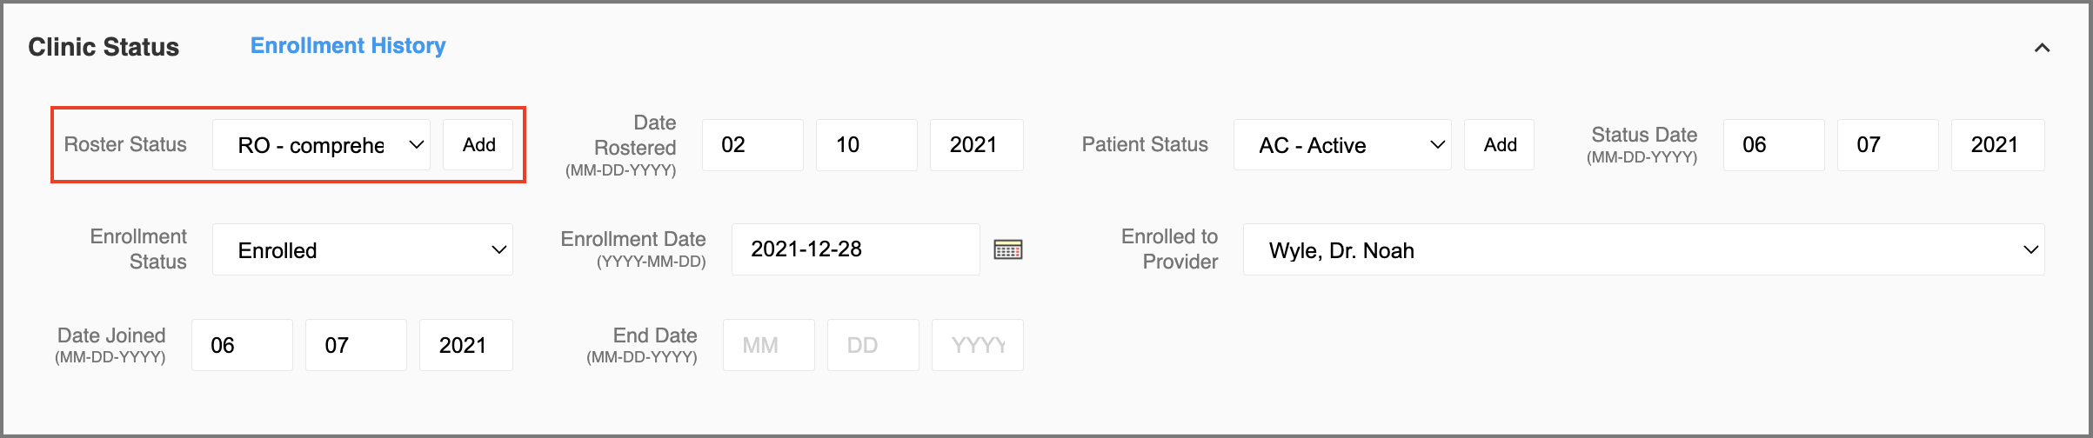This screenshot has height=438, width=2093.
Task: Open the Roster Status dropdown
Action: click(321, 145)
